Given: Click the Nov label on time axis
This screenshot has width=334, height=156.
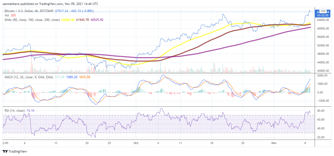Looking at the screenshot, I should point(274,143).
